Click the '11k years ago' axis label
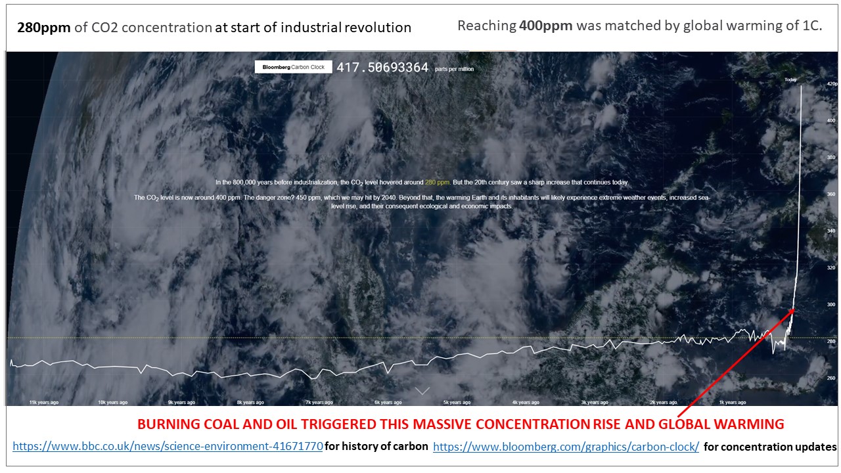This screenshot has width=841, height=473. (x=43, y=402)
